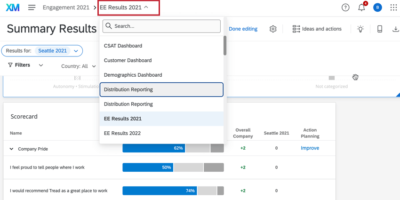Open the notifications bell
Screen dimensions: 400x200
361,8
